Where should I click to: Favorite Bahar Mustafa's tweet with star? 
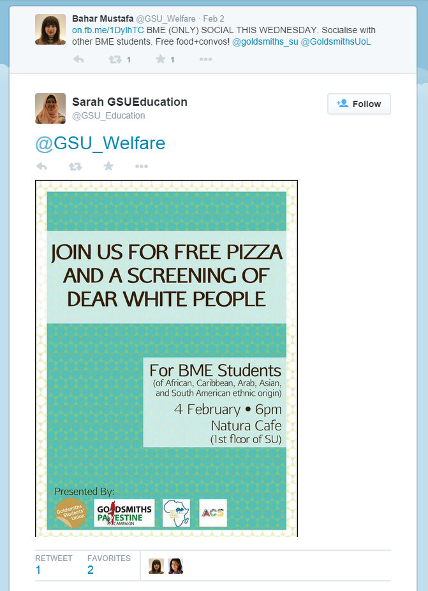[x=161, y=59]
